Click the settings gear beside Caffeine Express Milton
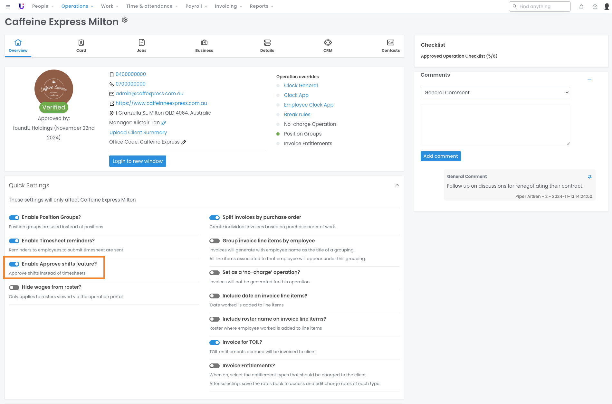 click(125, 20)
